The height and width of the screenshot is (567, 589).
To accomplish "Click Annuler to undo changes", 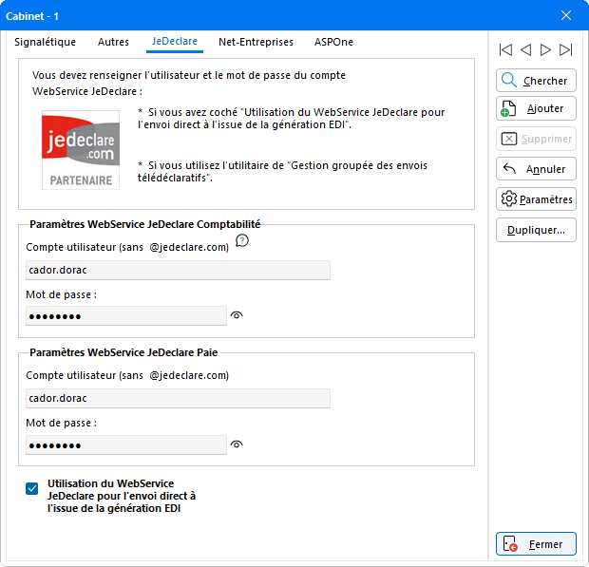I will pos(536,169).
